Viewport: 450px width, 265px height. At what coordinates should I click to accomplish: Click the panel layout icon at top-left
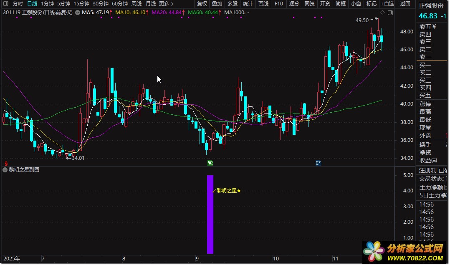[x=6, y=4]
